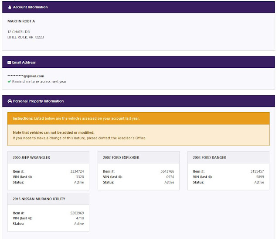Click Remind me to re-assess next year
The height and width of the screenshot is (239, 279).
[39, 82]
